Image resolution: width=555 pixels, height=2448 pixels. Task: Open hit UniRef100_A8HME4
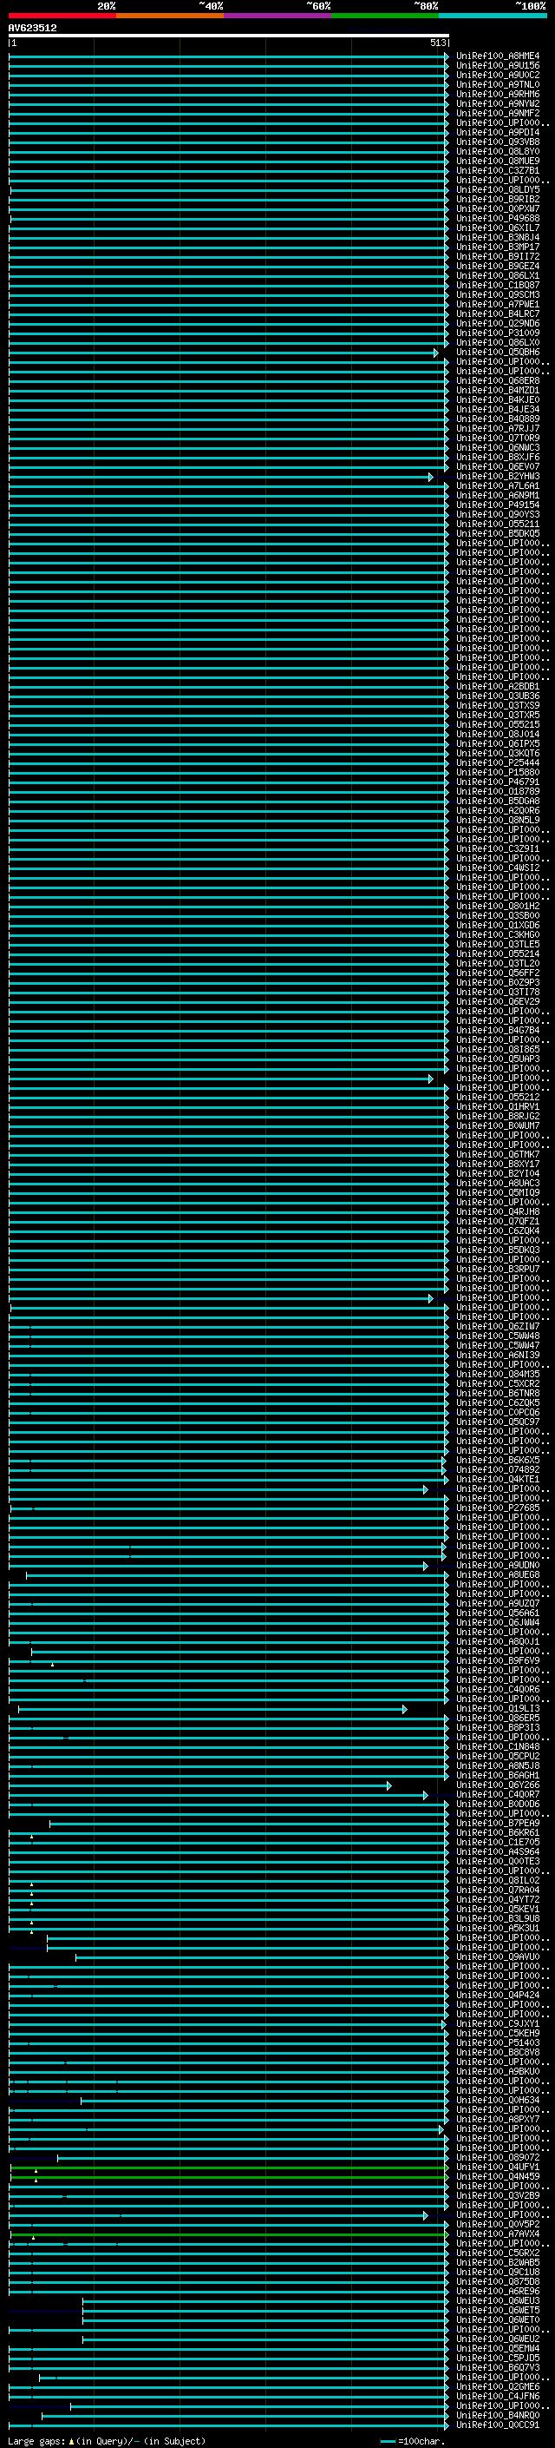[497, 56]
